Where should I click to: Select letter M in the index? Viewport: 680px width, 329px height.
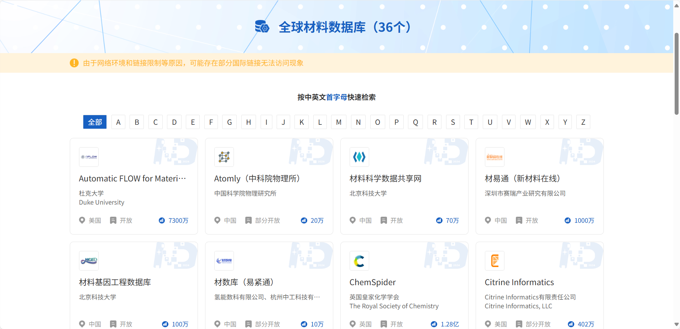click(x=339, y=122)
